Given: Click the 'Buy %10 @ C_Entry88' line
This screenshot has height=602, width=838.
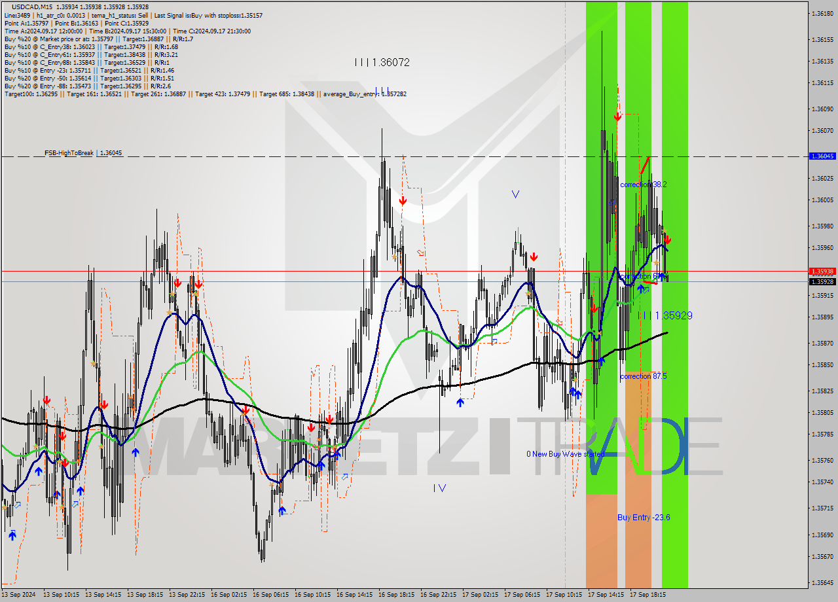Looking at the screenshot, I should pyautogui.click(x=88, y=62).
